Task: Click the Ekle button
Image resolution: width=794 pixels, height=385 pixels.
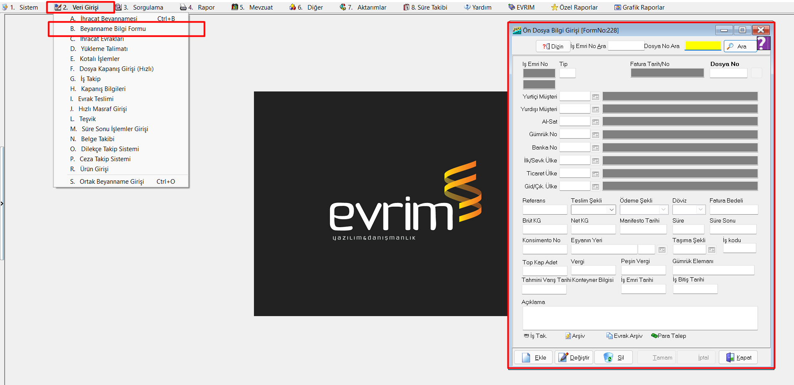Action: (533, 357)
